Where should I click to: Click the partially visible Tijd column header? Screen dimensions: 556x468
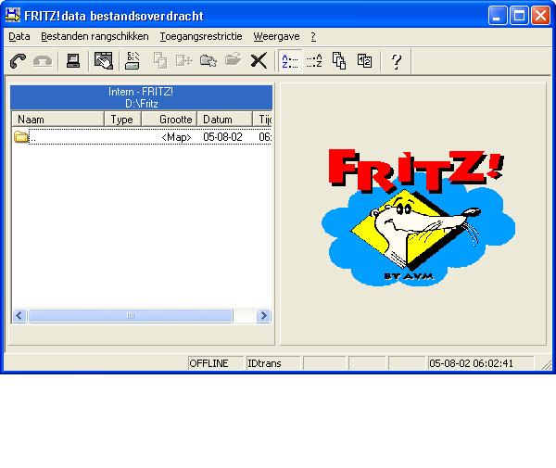(x=262, y=120)
